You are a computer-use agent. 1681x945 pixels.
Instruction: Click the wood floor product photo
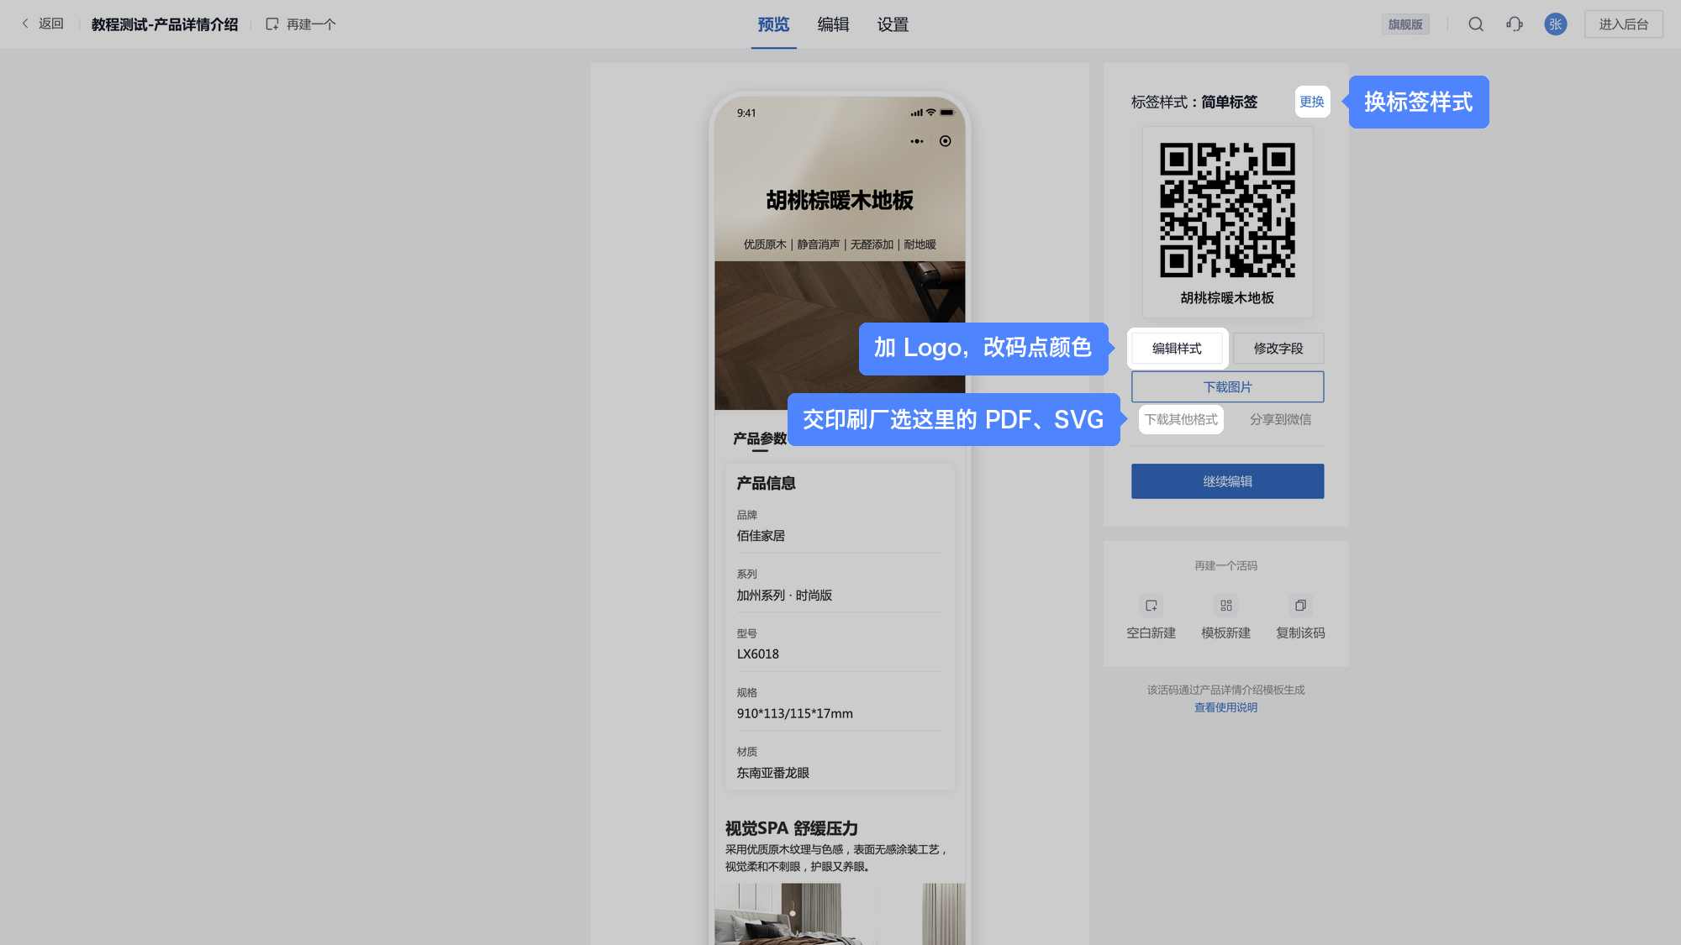[840, 335]
